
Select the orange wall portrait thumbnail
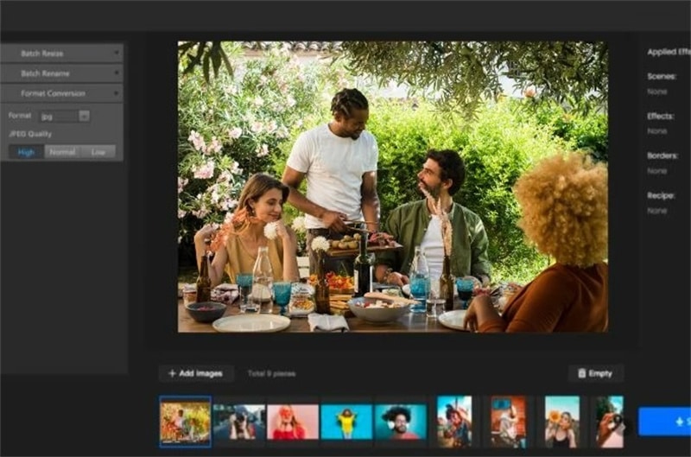click(508, 422)
